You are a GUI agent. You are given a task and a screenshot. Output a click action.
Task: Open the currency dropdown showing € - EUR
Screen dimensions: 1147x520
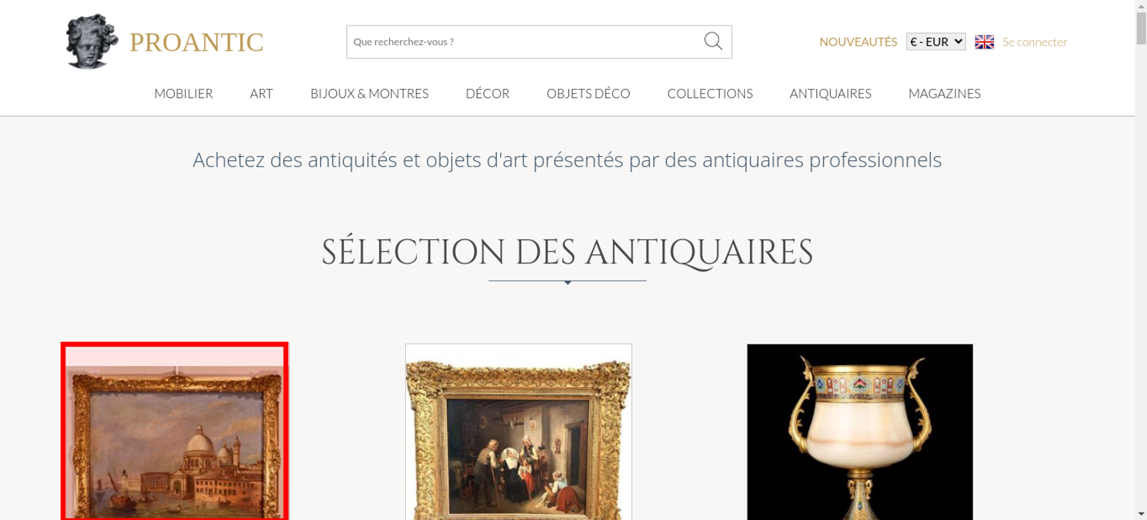[x=936, y=42]
